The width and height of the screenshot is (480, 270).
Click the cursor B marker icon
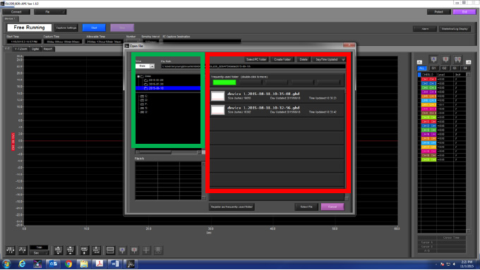(445, 59)
